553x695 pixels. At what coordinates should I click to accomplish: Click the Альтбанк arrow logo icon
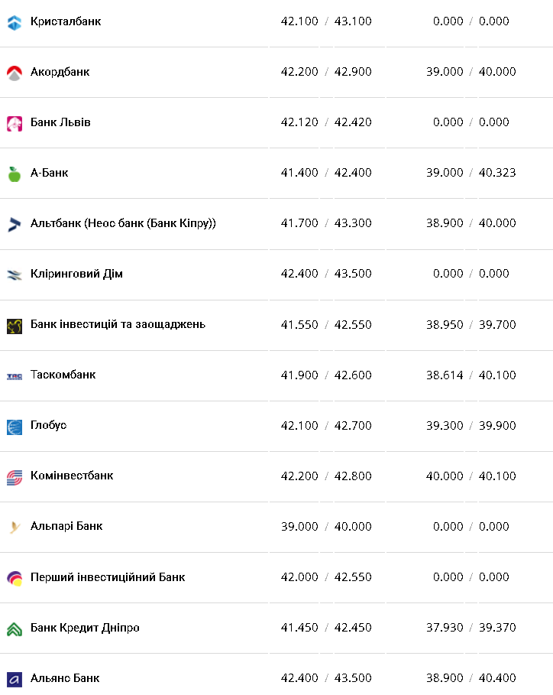(14, 225)
